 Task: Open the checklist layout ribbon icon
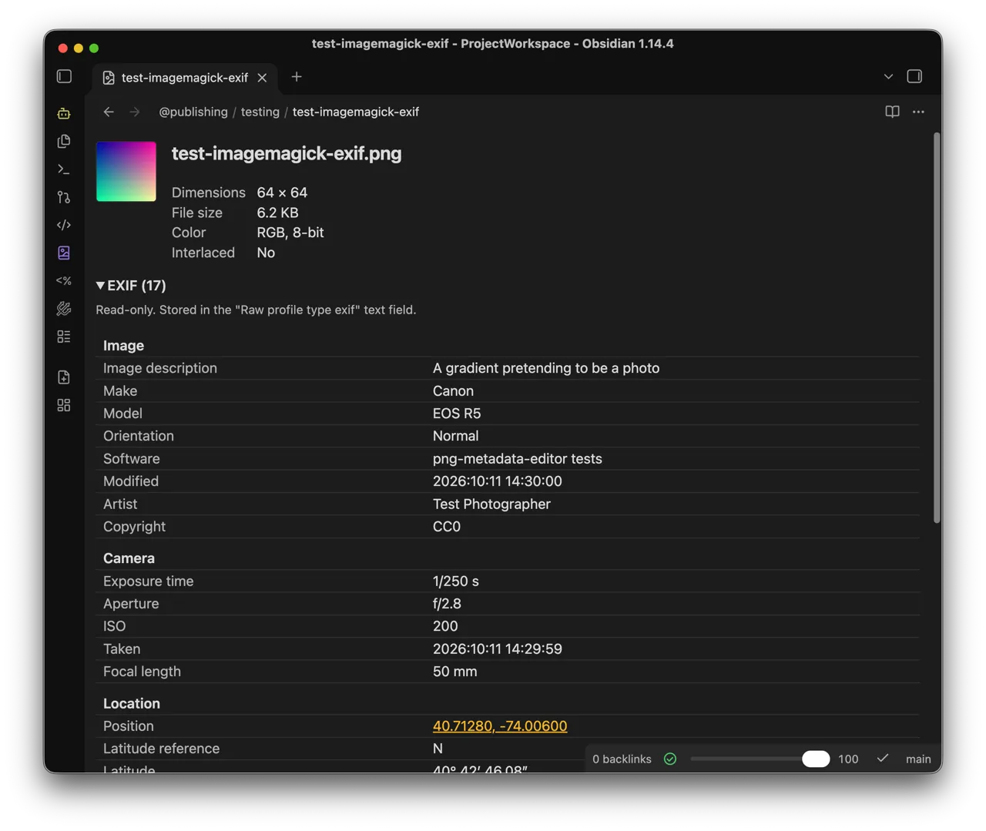(x=64, y=337)
